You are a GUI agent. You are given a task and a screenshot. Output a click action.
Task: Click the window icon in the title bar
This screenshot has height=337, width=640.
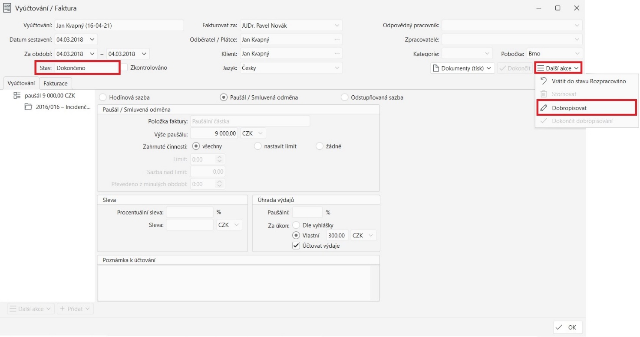coord(7,8)
